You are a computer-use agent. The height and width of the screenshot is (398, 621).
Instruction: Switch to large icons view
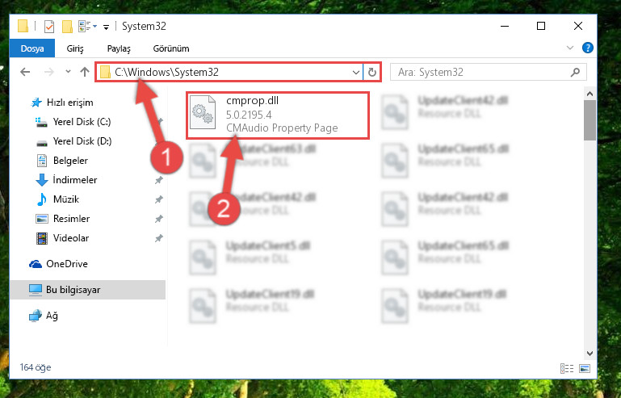(x=585, y=368)
